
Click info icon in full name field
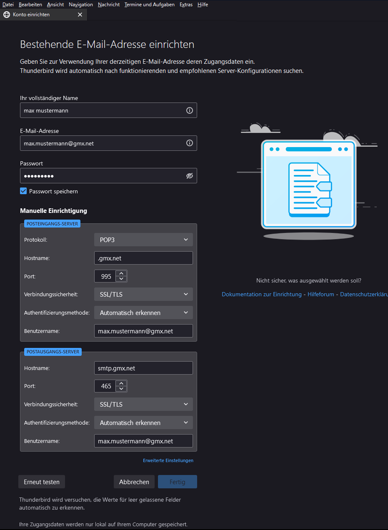pyautogui.click(x=189, y=110)
